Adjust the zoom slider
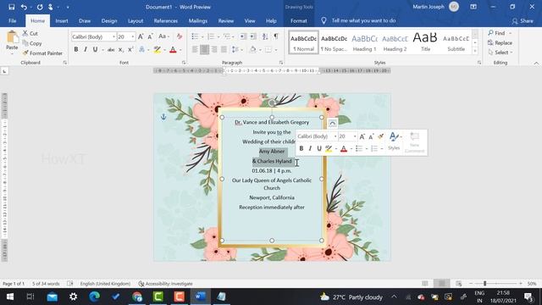542x305 pixels. pos(485,283)
